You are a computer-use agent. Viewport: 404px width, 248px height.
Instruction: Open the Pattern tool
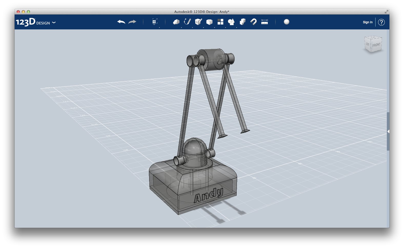220,22
